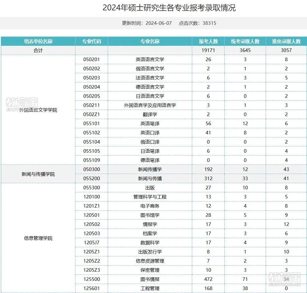307x293 pixels.
Task: Click major name "外国语言学及应用语言学"
Action: (x=150, y=105)
